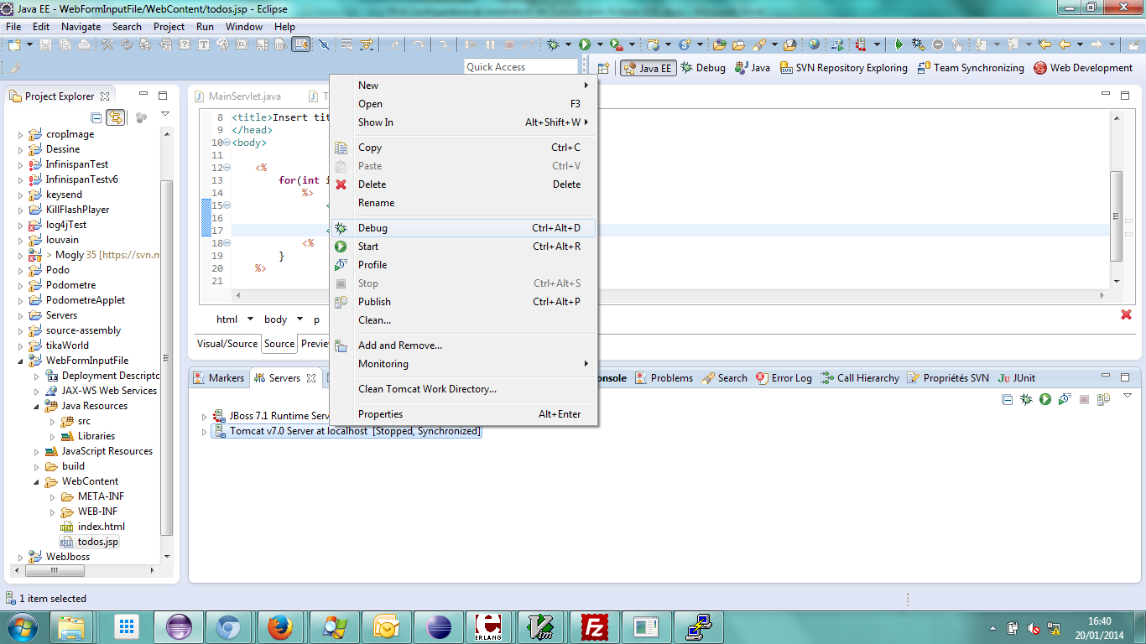This screenshot has width=1146, height=644.
Task: Open Properties from the context menu
Action: coord(463,414)
